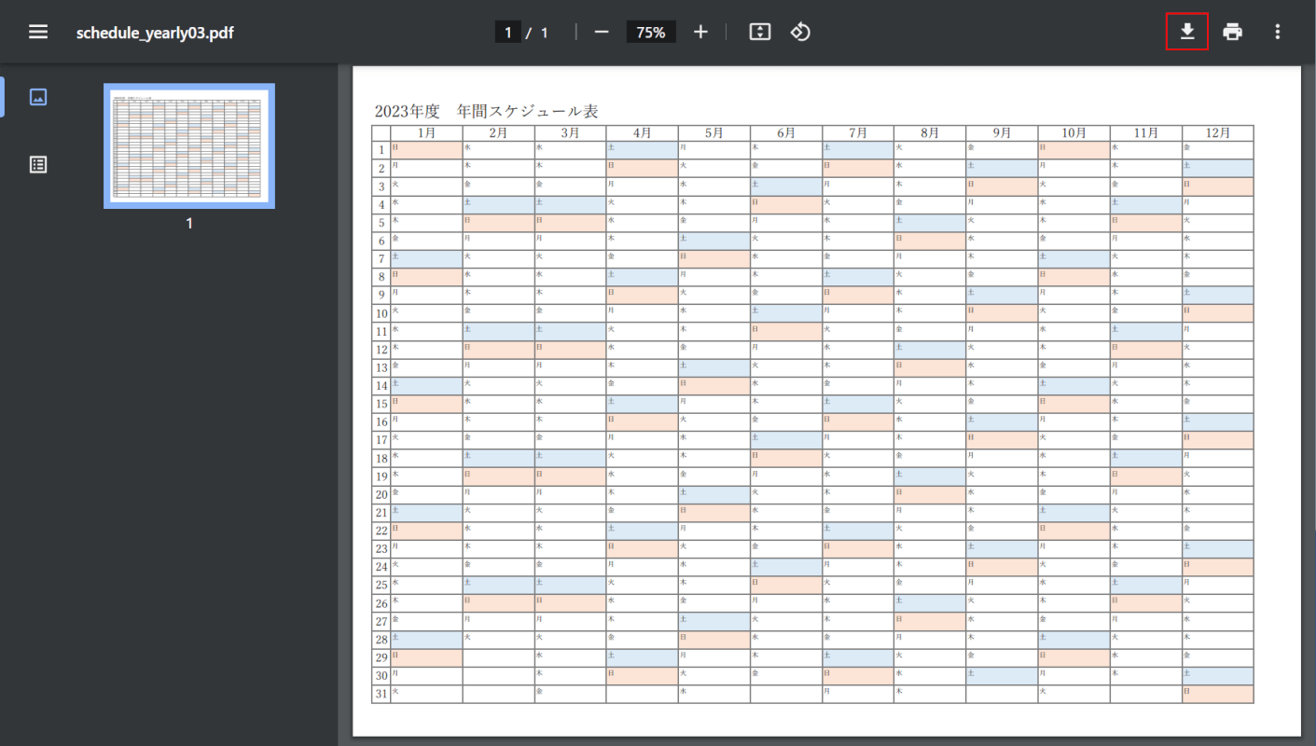Open the sidebar hamburger menu
Viewport: 1316px width, 746px height.
[38, 32]
